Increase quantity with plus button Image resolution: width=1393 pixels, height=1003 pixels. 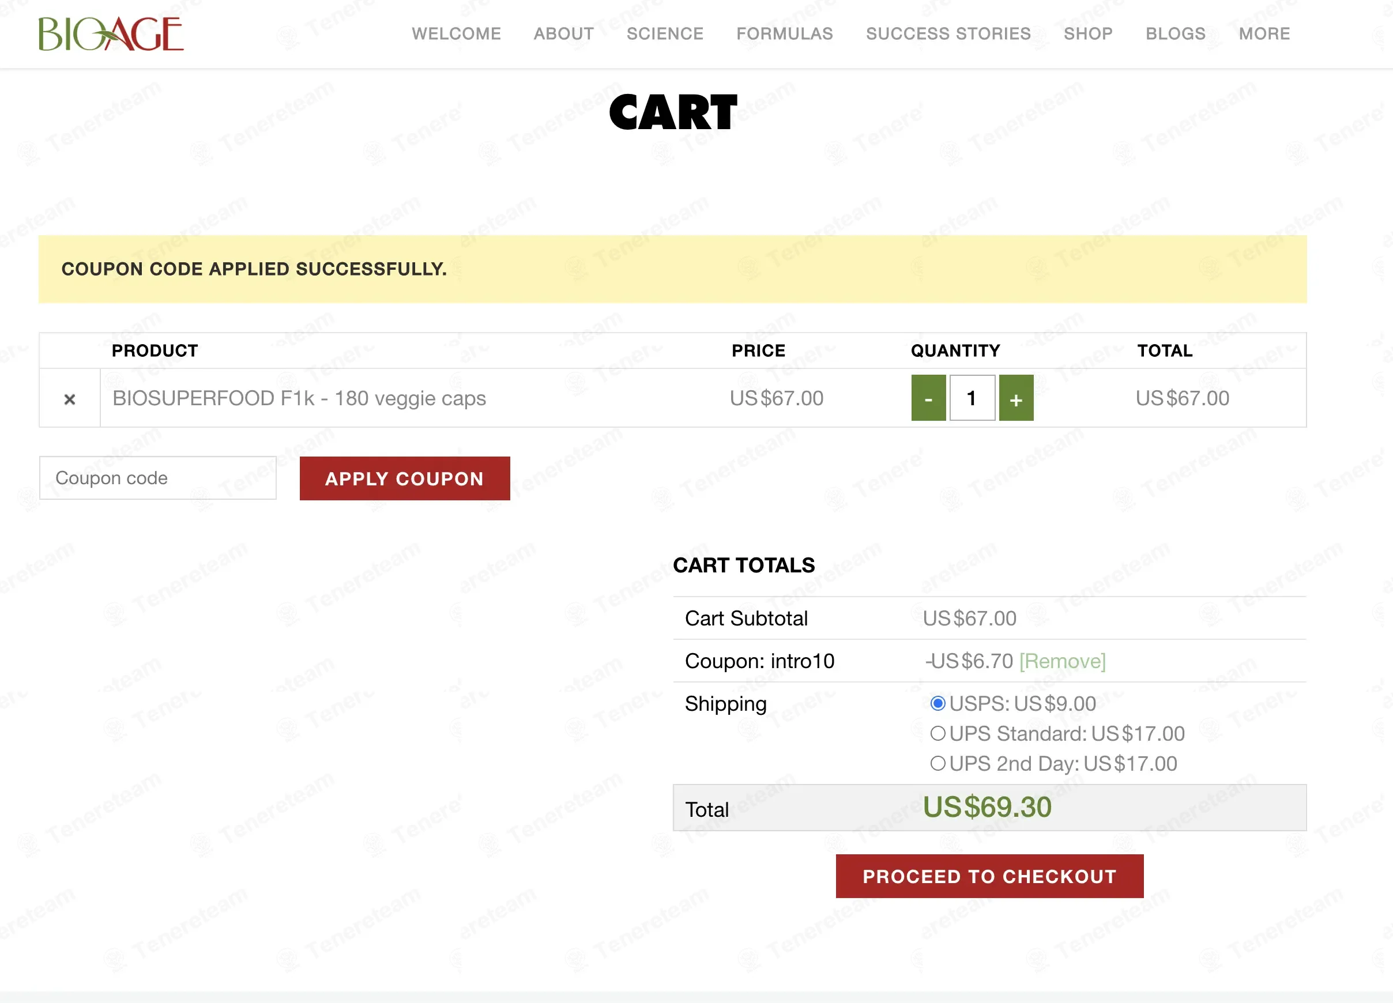pos(1016,399)
